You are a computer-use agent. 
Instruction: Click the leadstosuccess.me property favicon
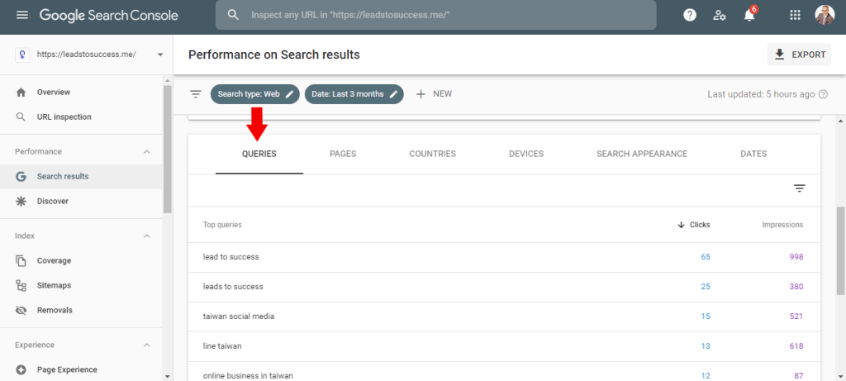(22, 55)
